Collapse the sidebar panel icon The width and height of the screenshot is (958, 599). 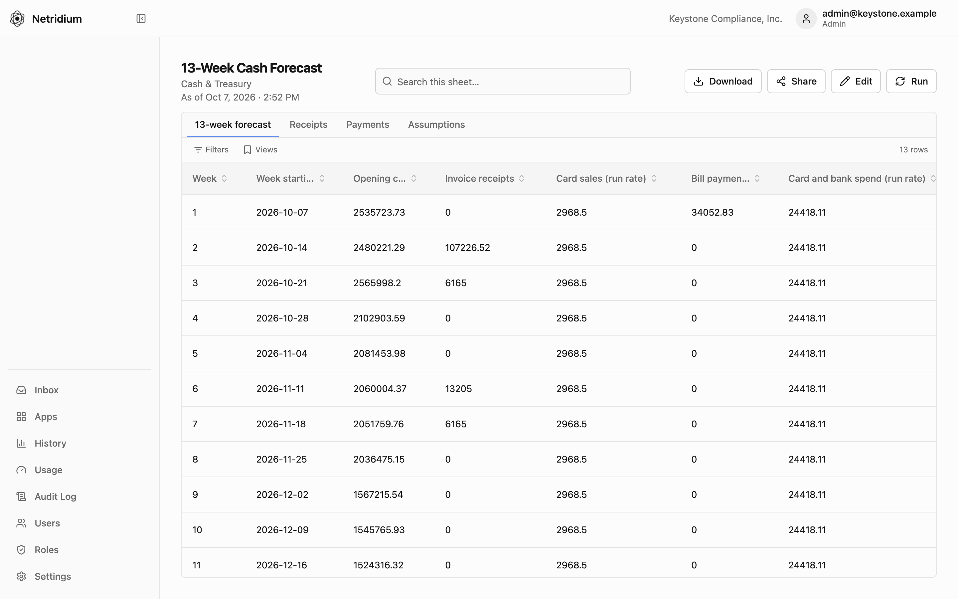[141, 19]
